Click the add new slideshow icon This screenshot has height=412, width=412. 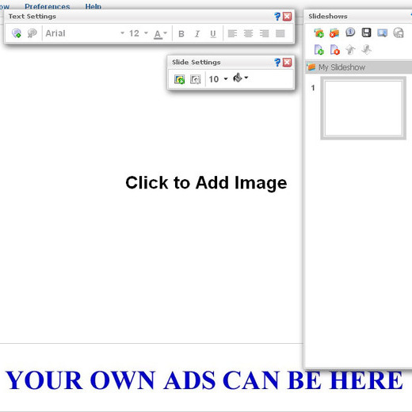[319, 33]
